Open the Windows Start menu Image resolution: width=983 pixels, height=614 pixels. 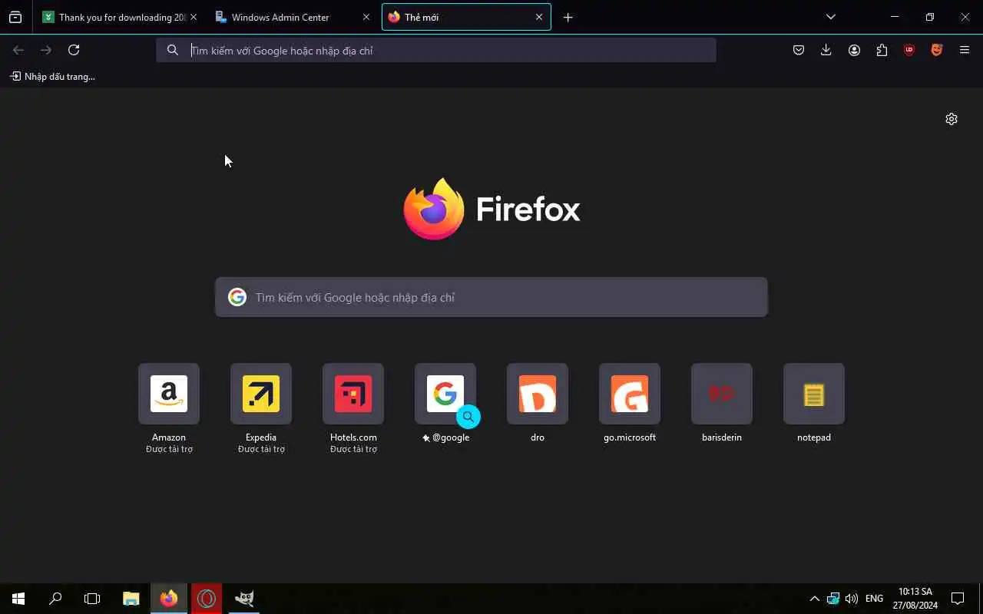[18, 599]
